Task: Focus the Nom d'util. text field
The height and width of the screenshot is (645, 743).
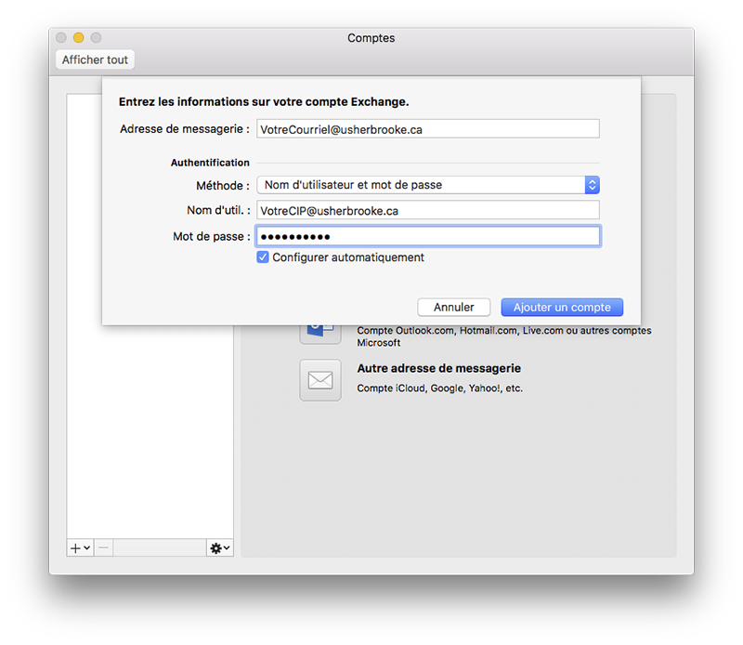Action: (x=428, y=211)
